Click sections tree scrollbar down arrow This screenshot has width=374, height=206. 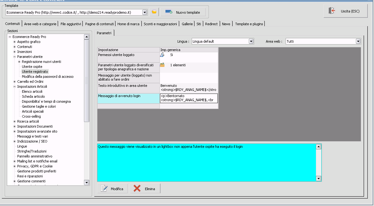click(86, 183)
